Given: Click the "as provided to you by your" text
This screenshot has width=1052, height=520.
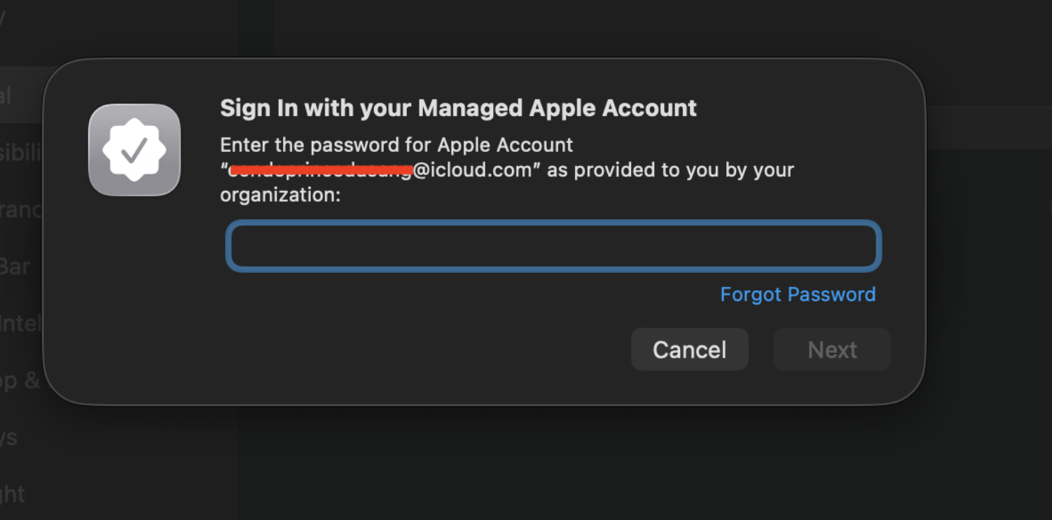Looking at the screenshot, I should click(670, 170).
